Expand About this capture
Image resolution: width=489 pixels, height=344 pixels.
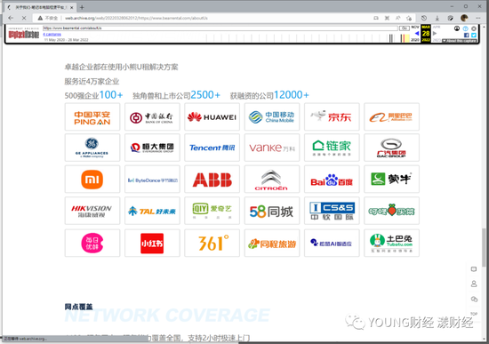point(460,41)
